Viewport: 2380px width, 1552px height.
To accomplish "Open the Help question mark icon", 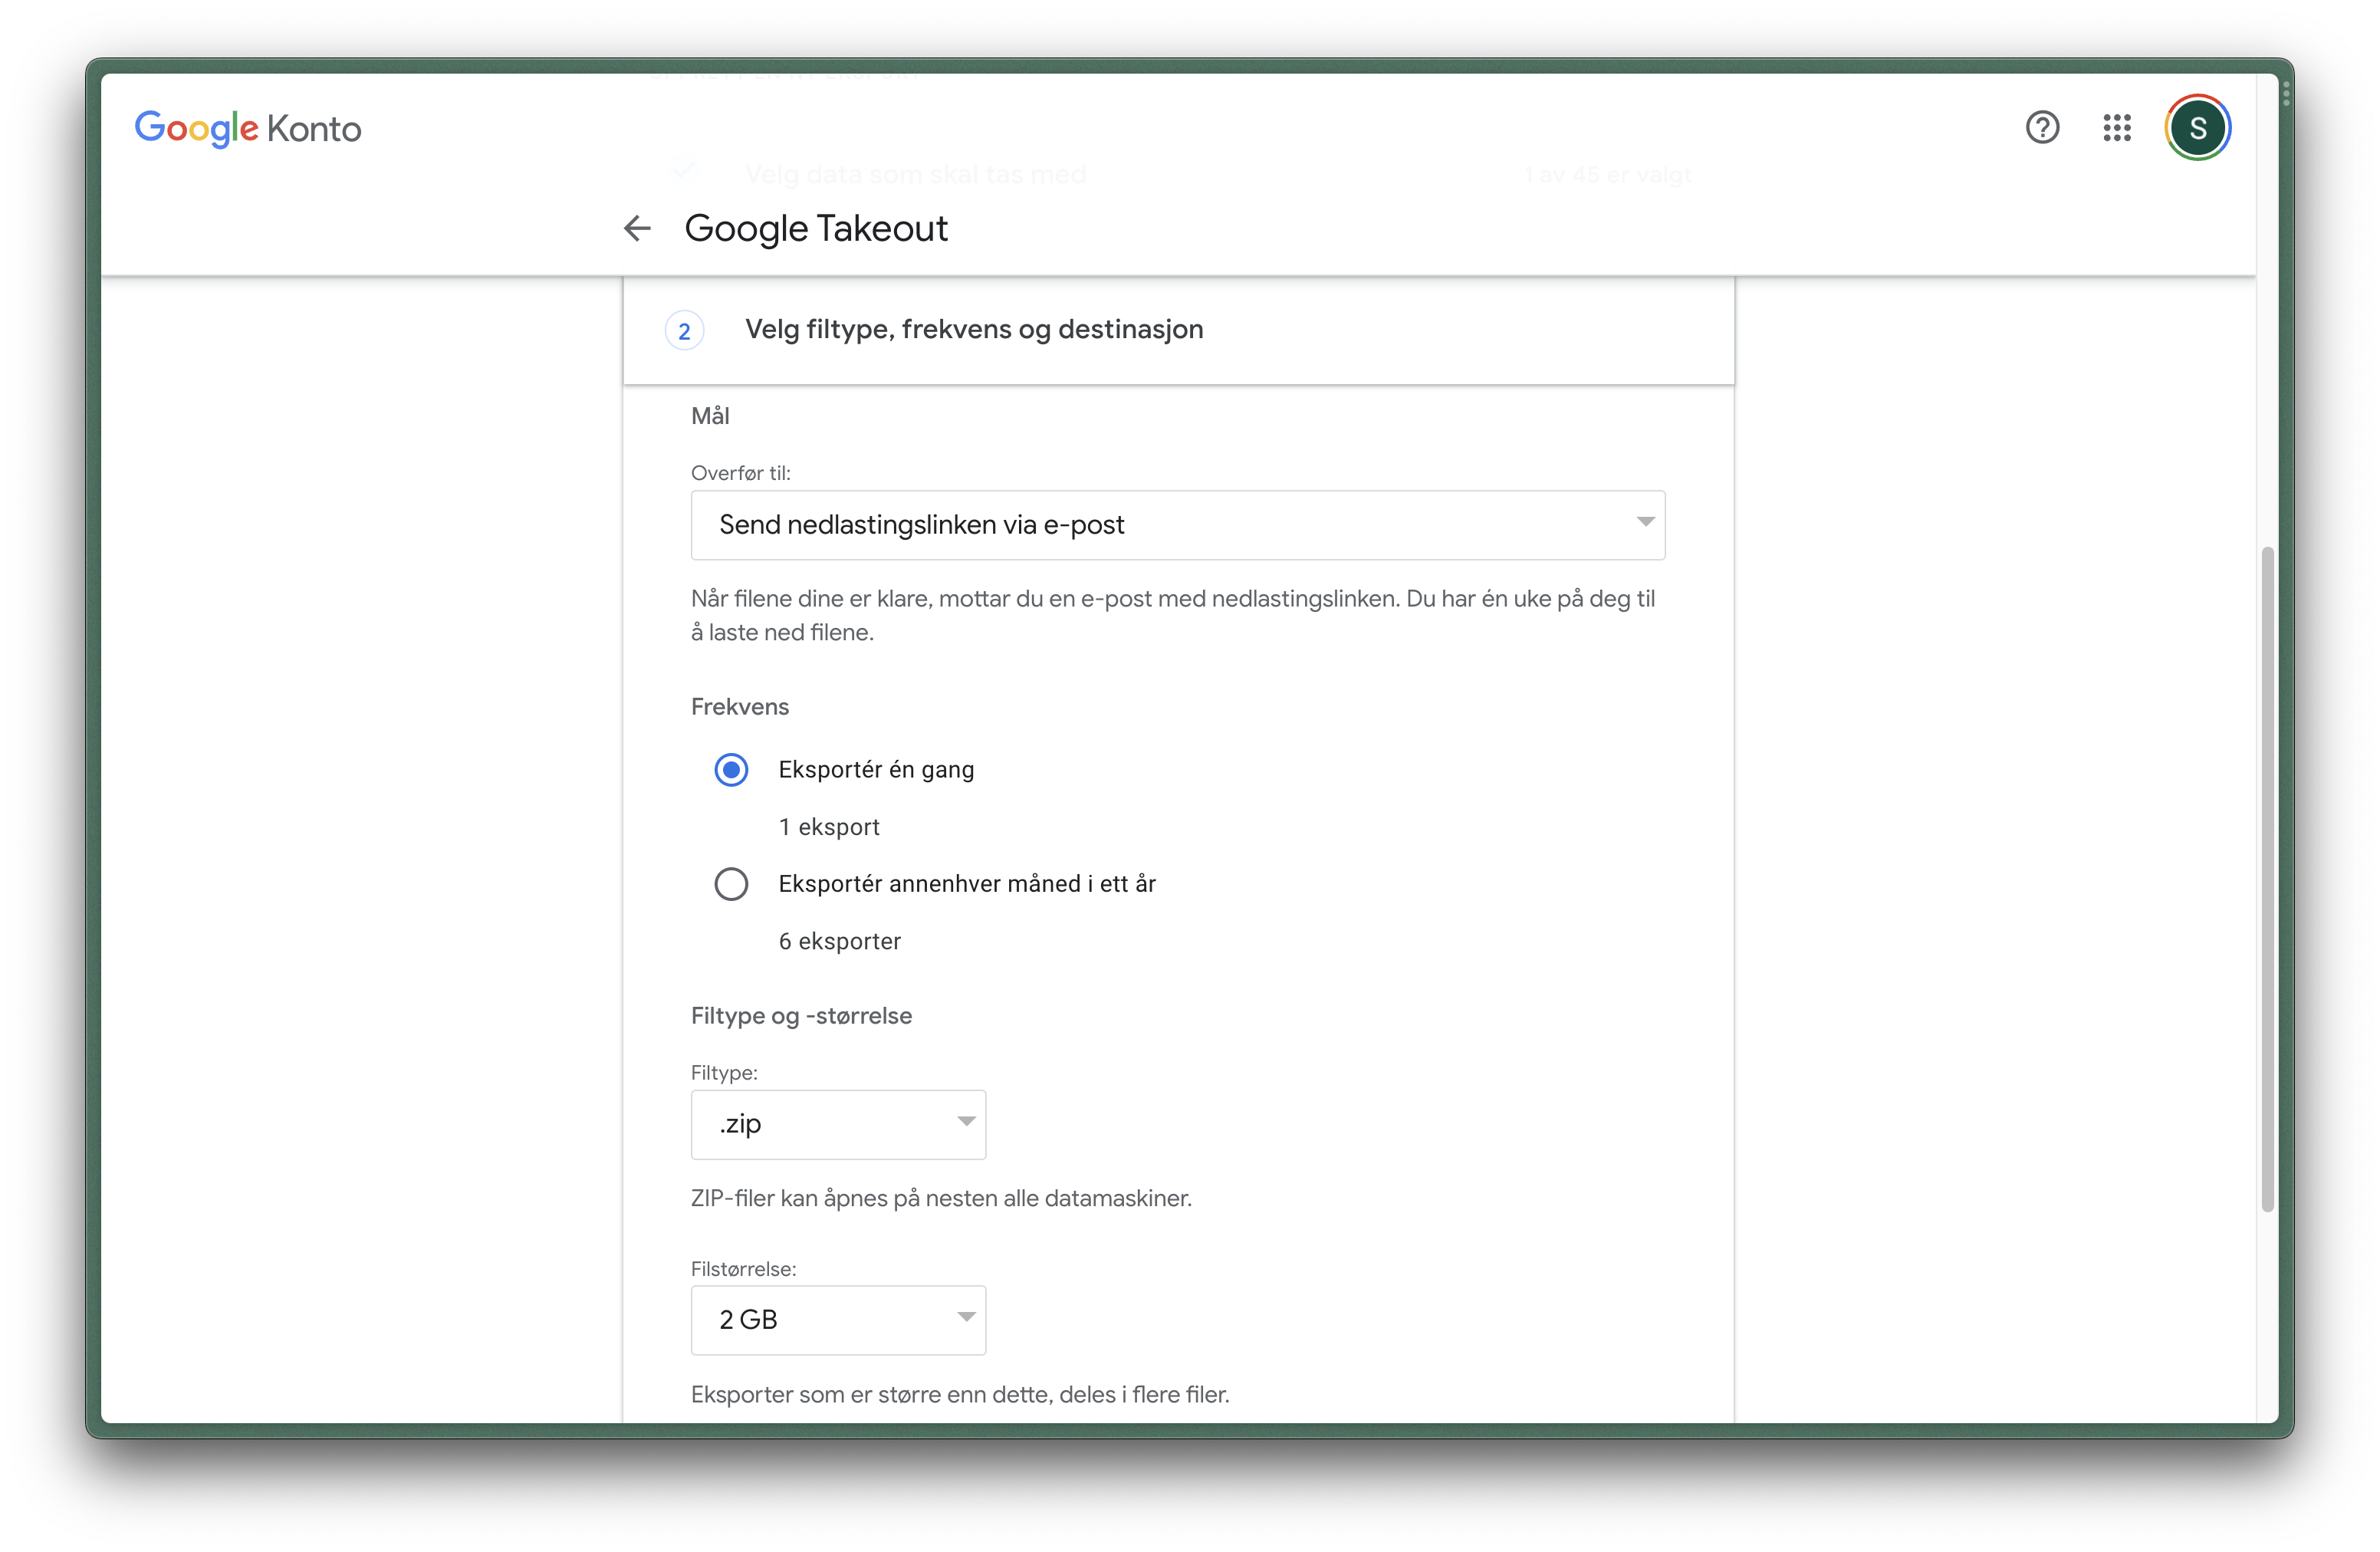I will (x=2042, y=128).
